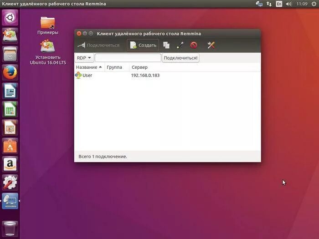Open LibreOffice Calc in dock

[x=10, y=109]
